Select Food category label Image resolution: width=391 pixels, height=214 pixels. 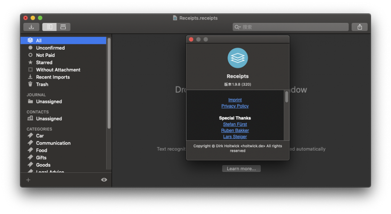[x=41, y=150]
